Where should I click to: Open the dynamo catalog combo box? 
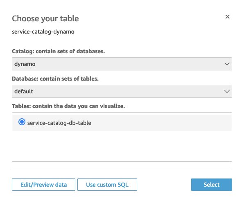click(x=122, y=64)
